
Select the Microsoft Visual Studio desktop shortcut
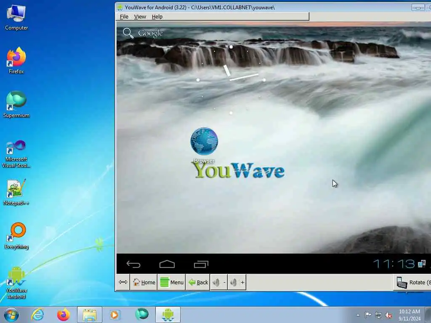point(16,154)
